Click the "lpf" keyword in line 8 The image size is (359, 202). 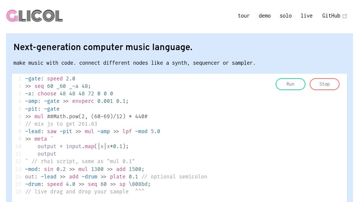pyautogui.click(x=127, y=131)
